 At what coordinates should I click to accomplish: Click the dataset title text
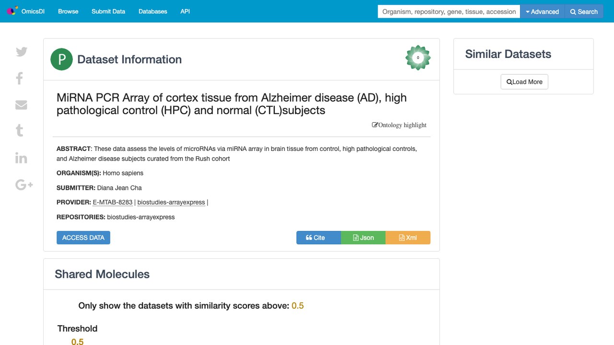(x=232, y=104)
